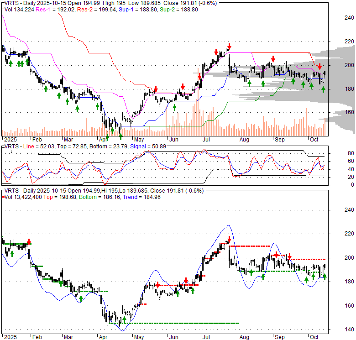Click the early-June green arrow in top chart

click(x=174, y=108)
